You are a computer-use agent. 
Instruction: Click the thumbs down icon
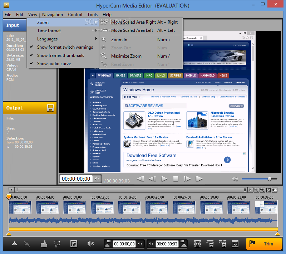pyautogui.click(x=57, y=244)
